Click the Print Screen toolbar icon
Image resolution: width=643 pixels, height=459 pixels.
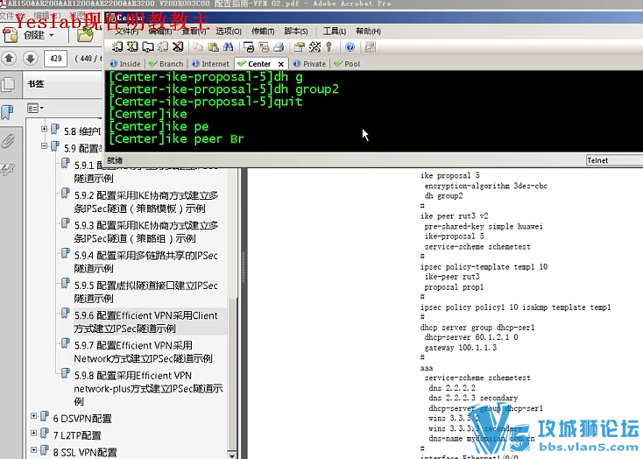tap(264, 46)
